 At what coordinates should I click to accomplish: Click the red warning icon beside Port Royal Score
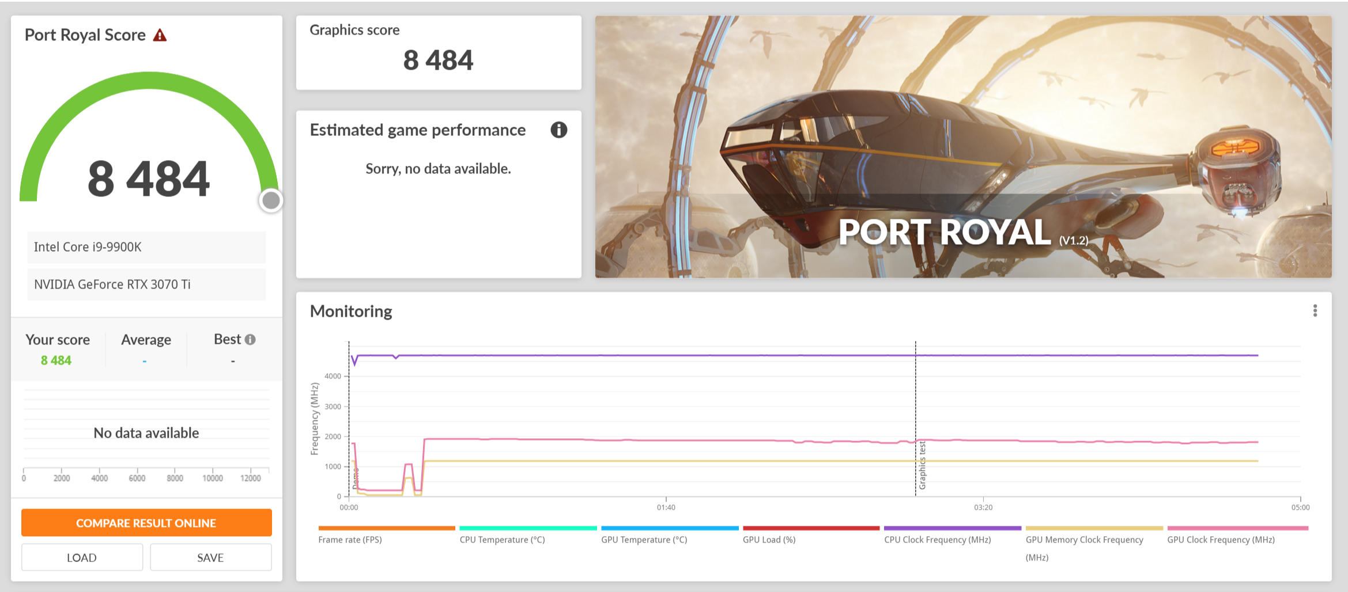160,35
